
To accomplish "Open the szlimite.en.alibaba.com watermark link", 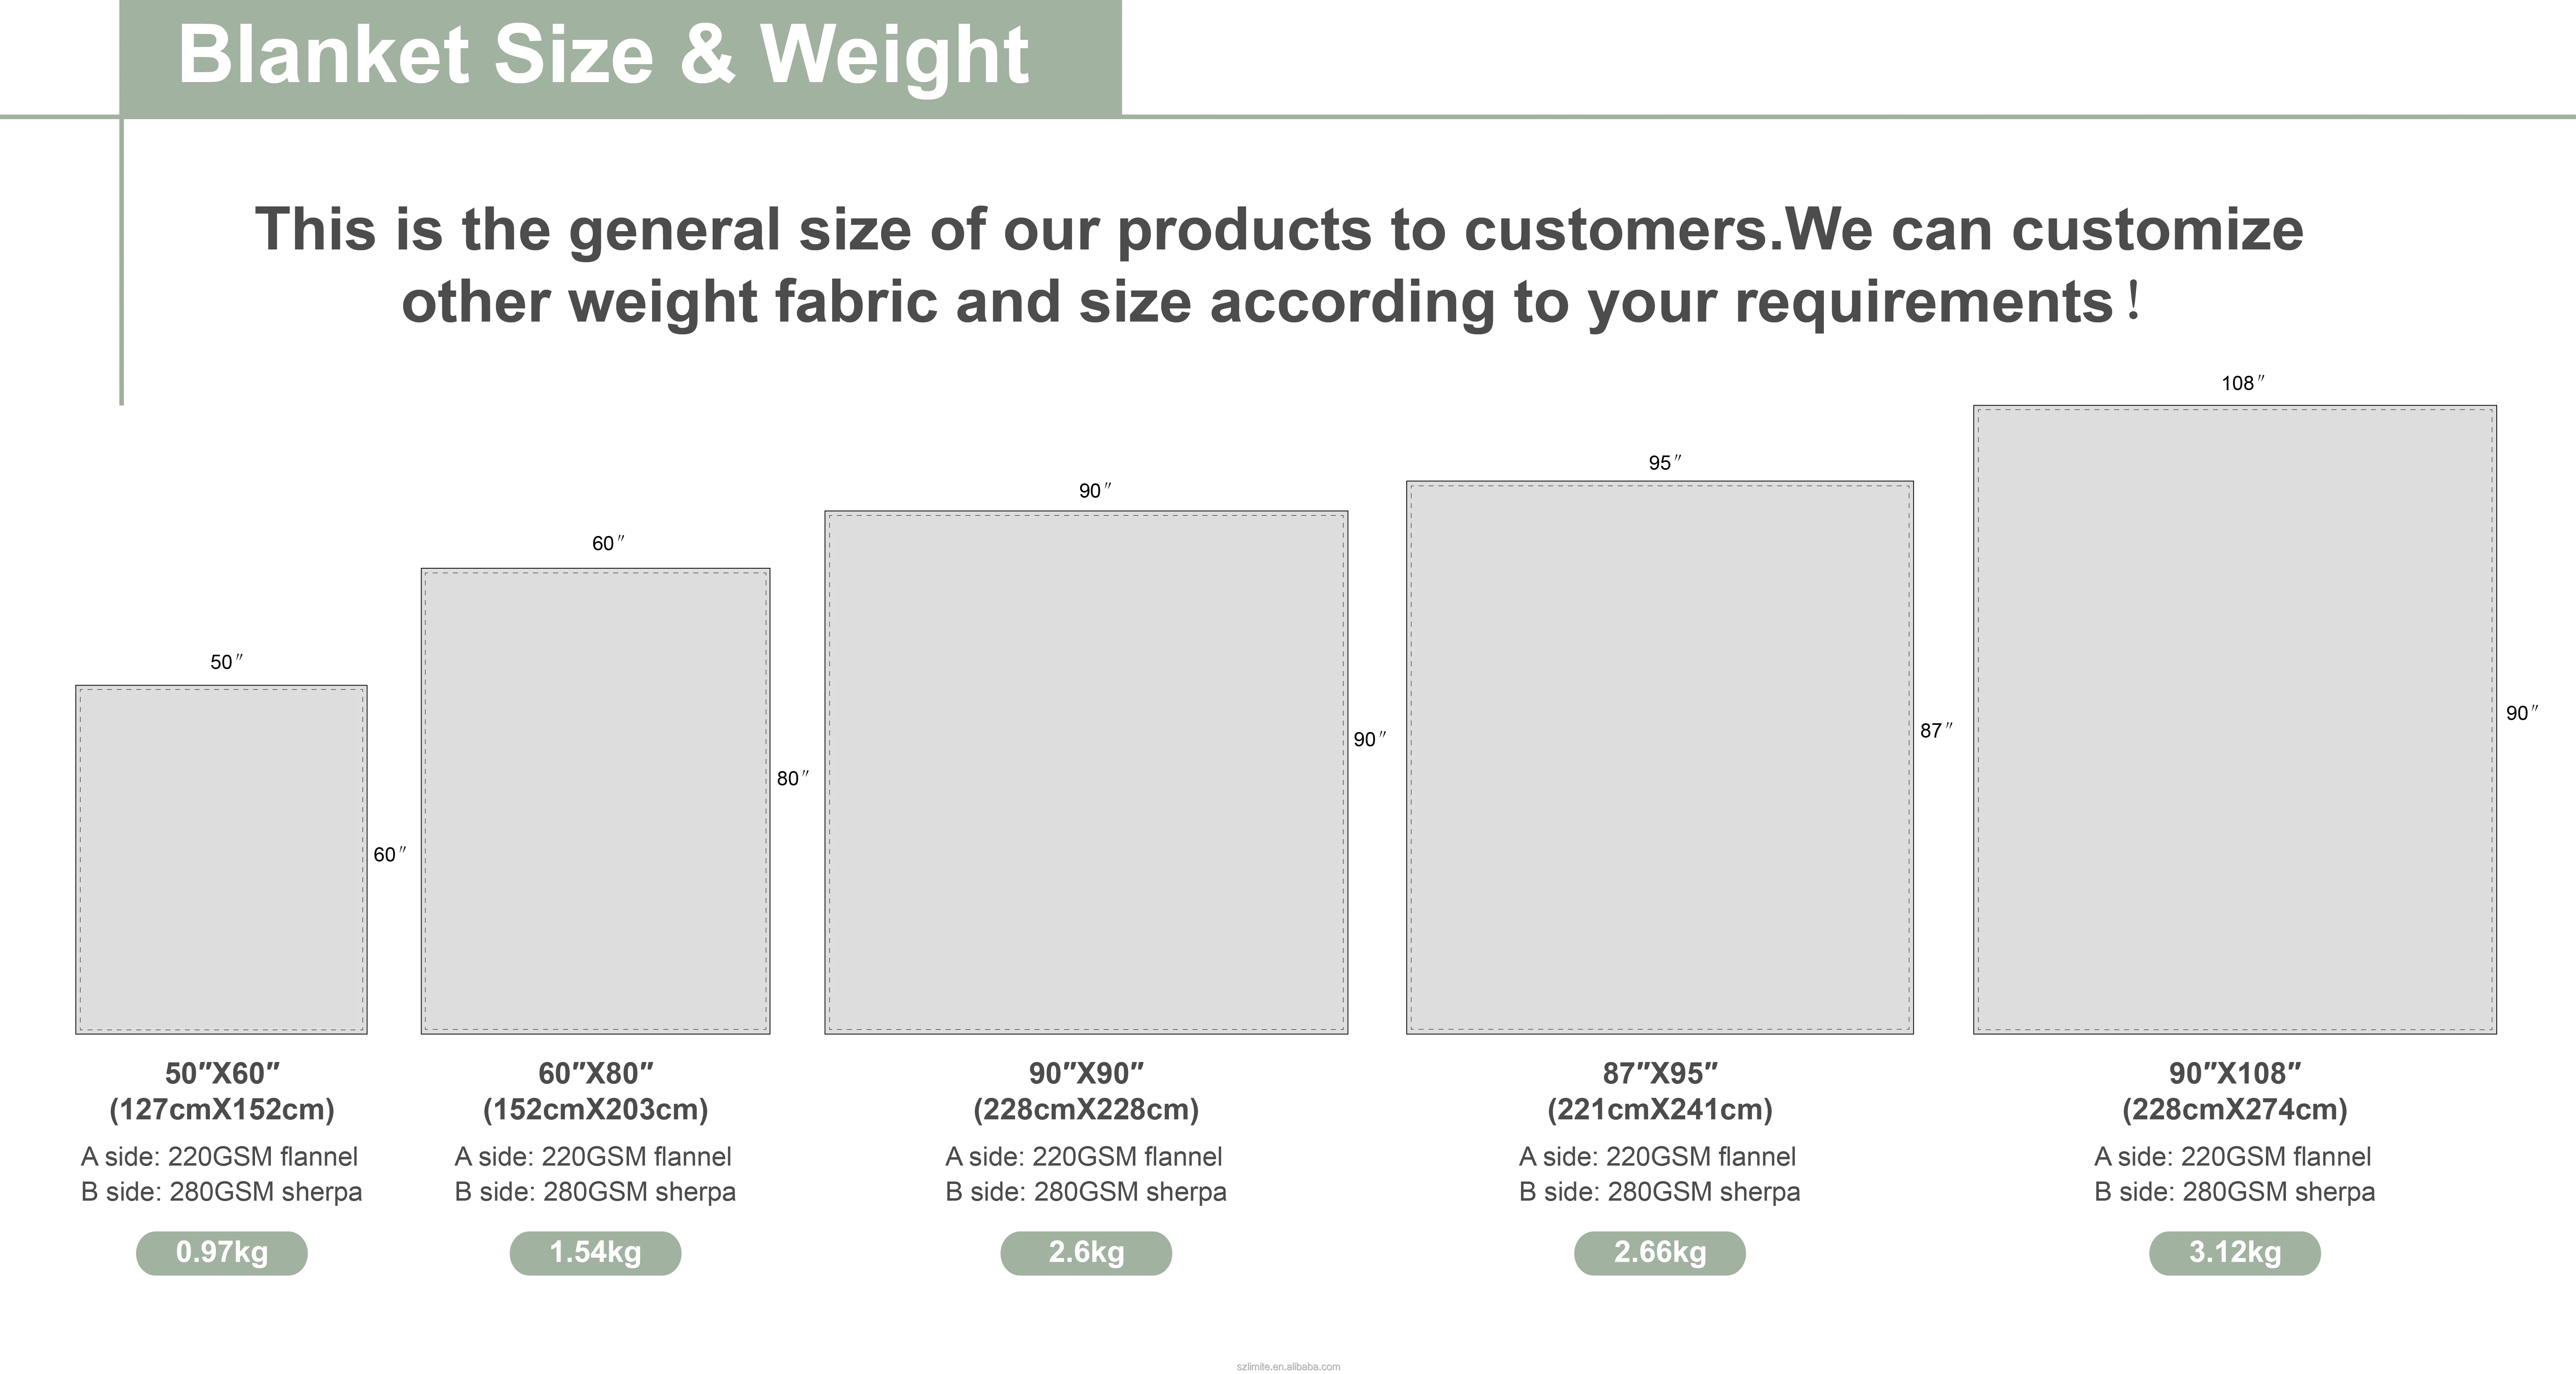I will pyautogui.click(x=1288, y=1366).
